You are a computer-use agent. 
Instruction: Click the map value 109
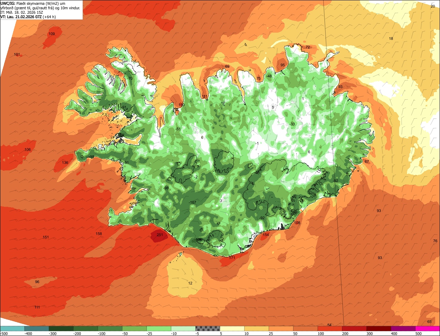[52, 34]
